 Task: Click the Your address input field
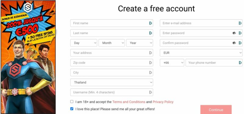click(112, 53)
